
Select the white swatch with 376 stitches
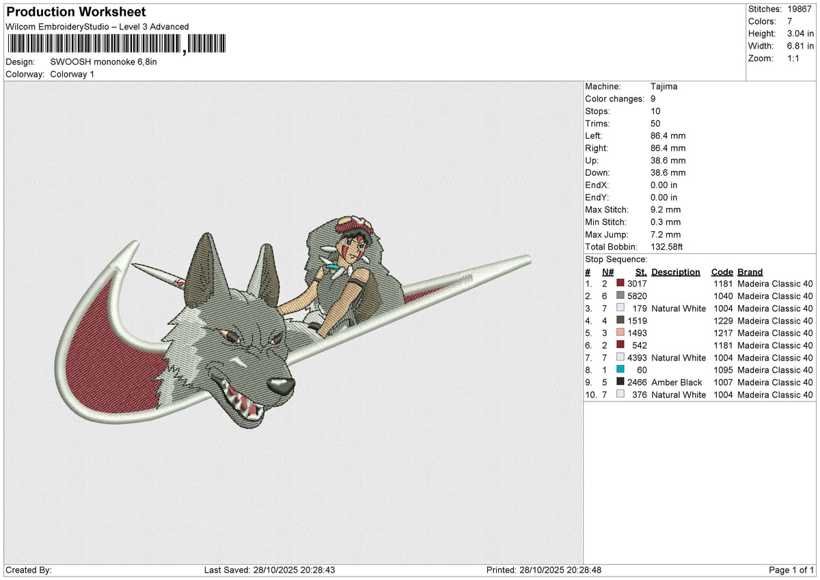pyautogui.click(x=620, y=395)
